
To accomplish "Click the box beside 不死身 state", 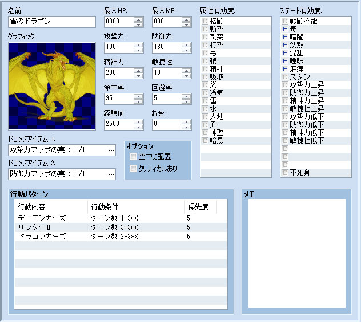I will pyautogui.click(x=284, y=173).
